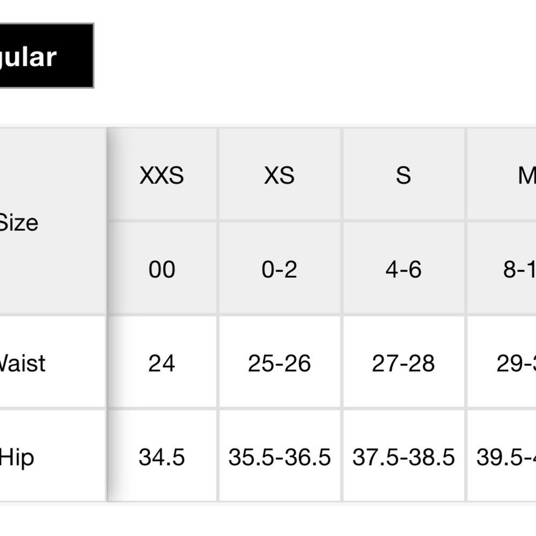The height and width of the screenshot is (536, 536).
Task: Select the XXS size column header
Action: (161, 175)
